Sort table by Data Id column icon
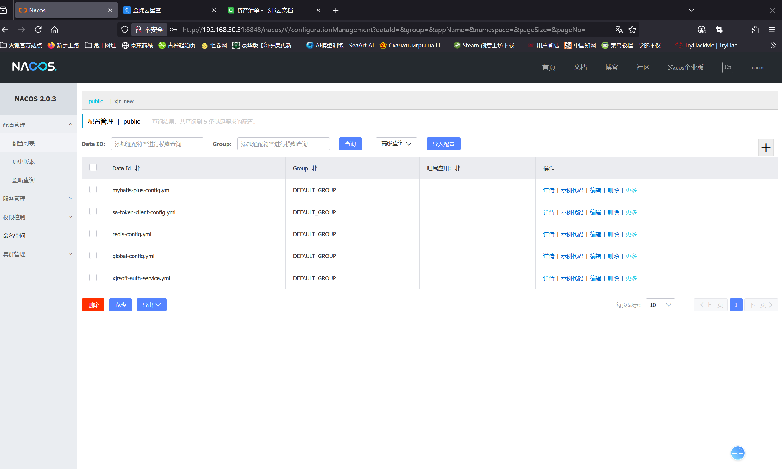The height and width of the screenshot is (469, 782). (137, 168)
